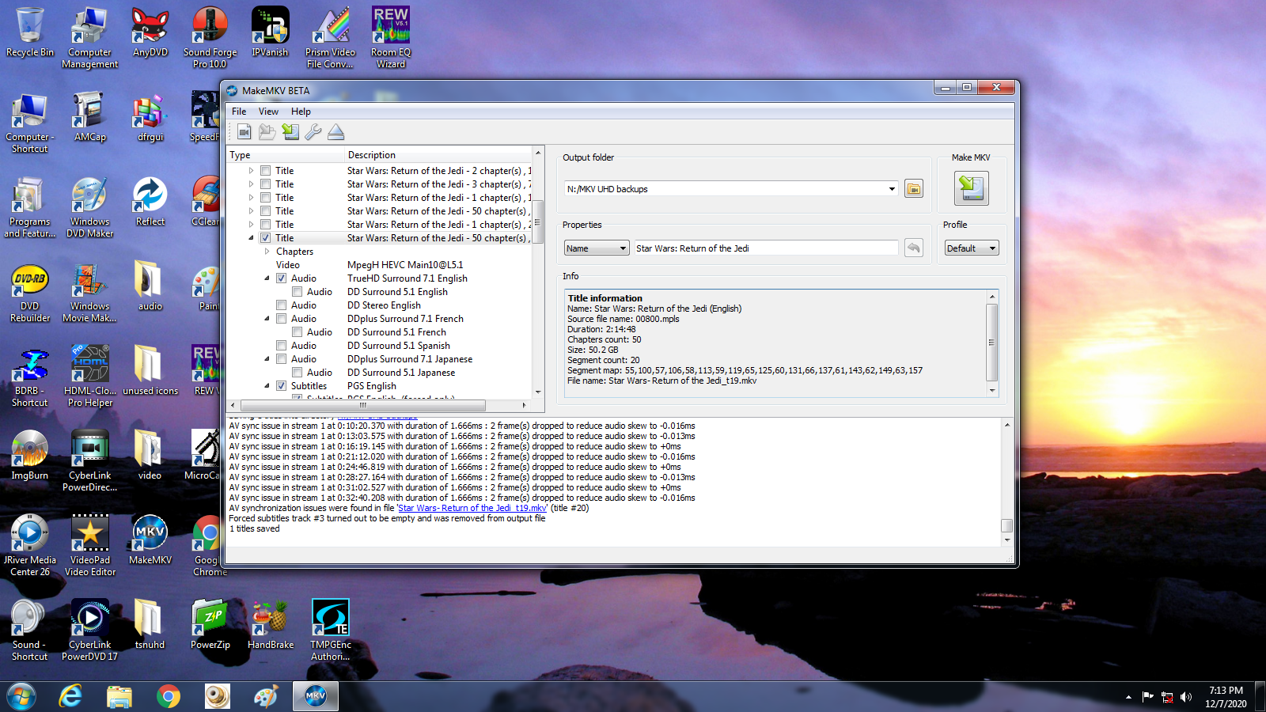The image size is (1266, 712).
Task: Open the Room EQ Wizard desktop icon
Action: [391, 38]
